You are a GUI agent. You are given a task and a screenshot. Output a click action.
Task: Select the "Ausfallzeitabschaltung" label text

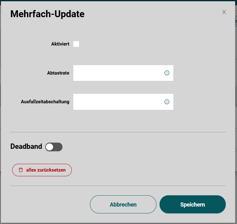[45, 102]
